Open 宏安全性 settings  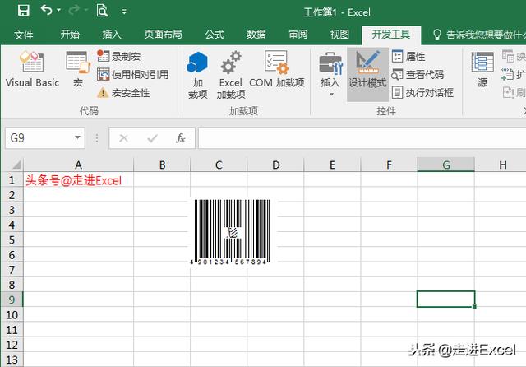click(x=123, y=93)
